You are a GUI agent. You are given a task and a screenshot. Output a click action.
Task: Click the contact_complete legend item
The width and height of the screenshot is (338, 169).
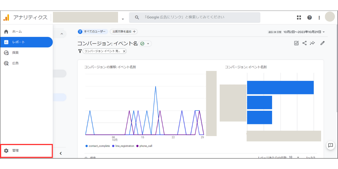97,146
